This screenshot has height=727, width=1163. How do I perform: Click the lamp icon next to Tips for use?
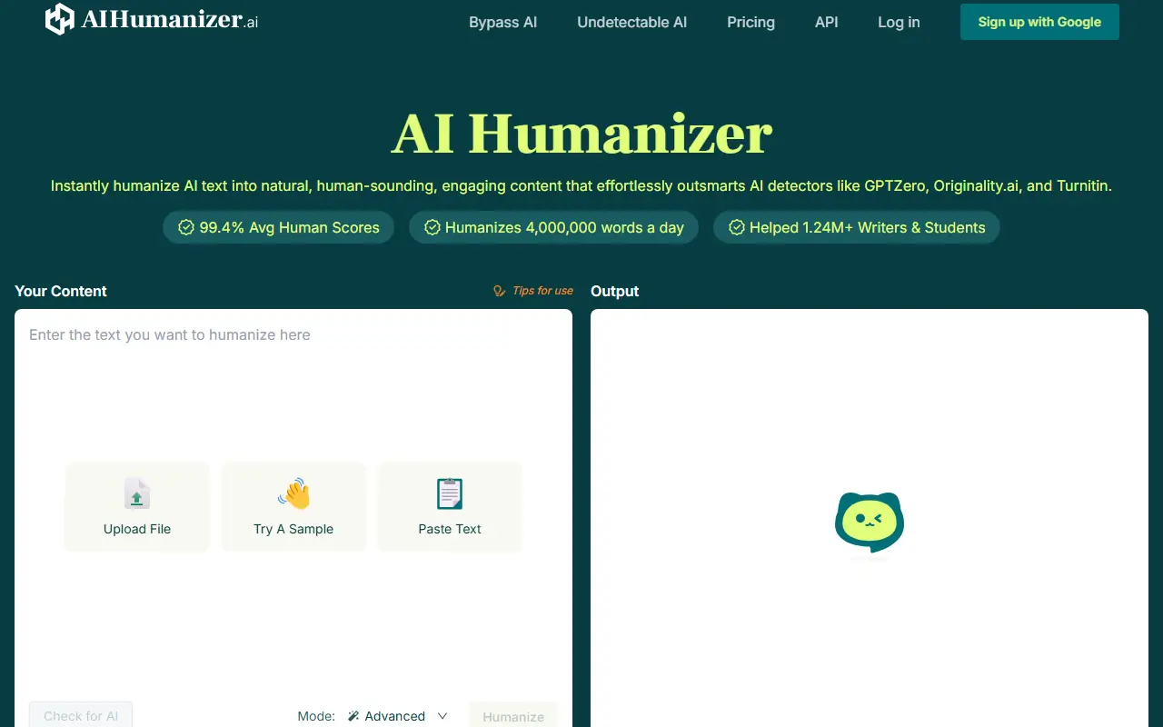click(498, 290)
